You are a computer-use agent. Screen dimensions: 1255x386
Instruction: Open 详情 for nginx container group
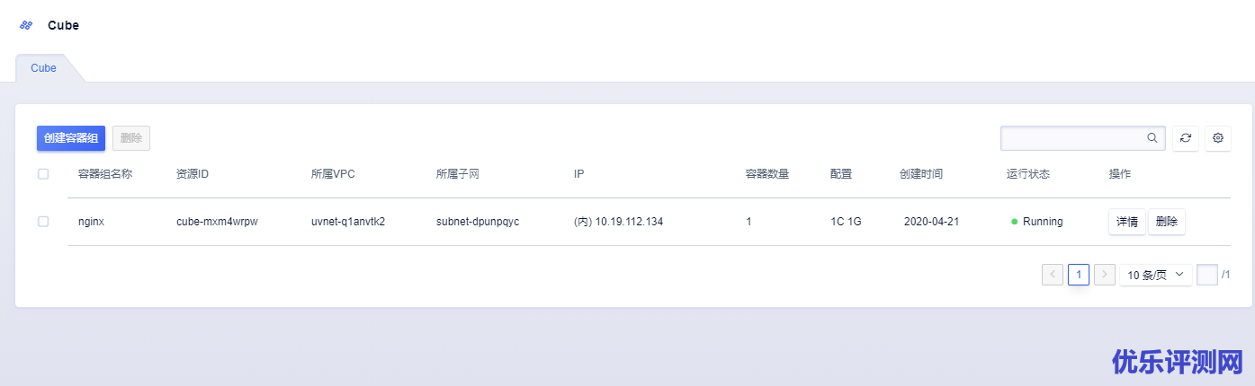1126,222
